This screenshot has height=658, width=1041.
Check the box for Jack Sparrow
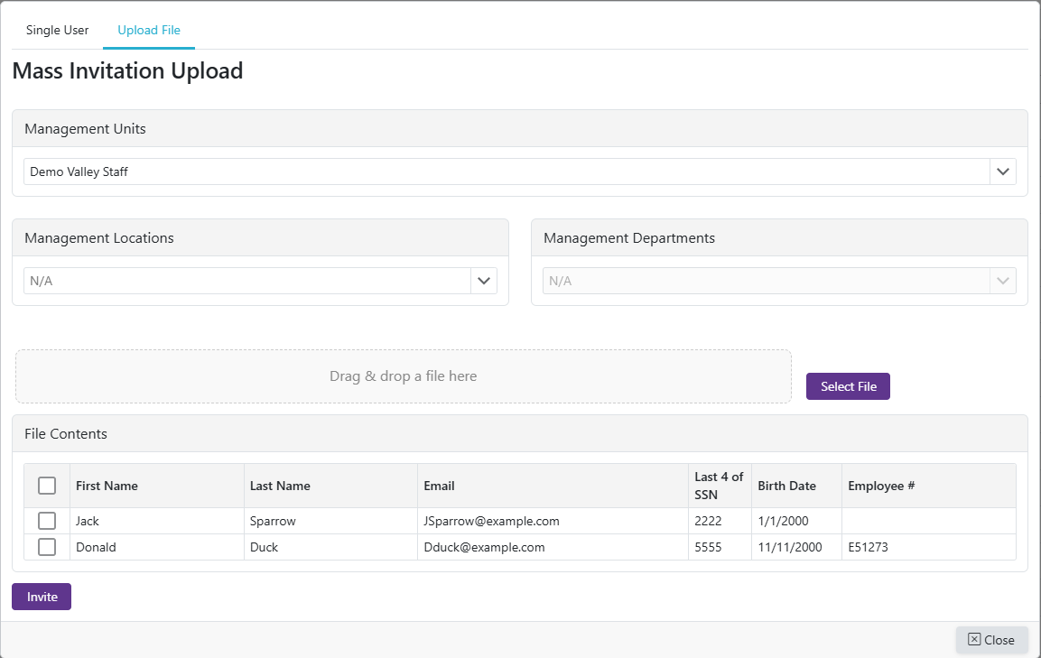click(47, 521)
